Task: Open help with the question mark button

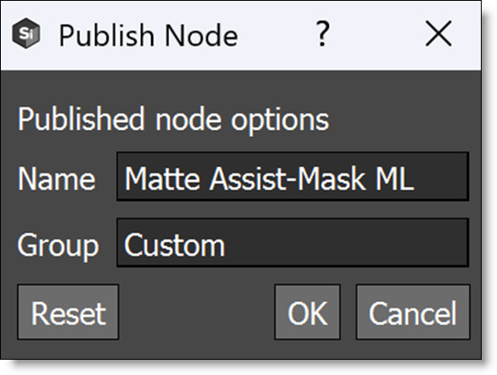Action: pyautogui.click(x=323, y=34)
